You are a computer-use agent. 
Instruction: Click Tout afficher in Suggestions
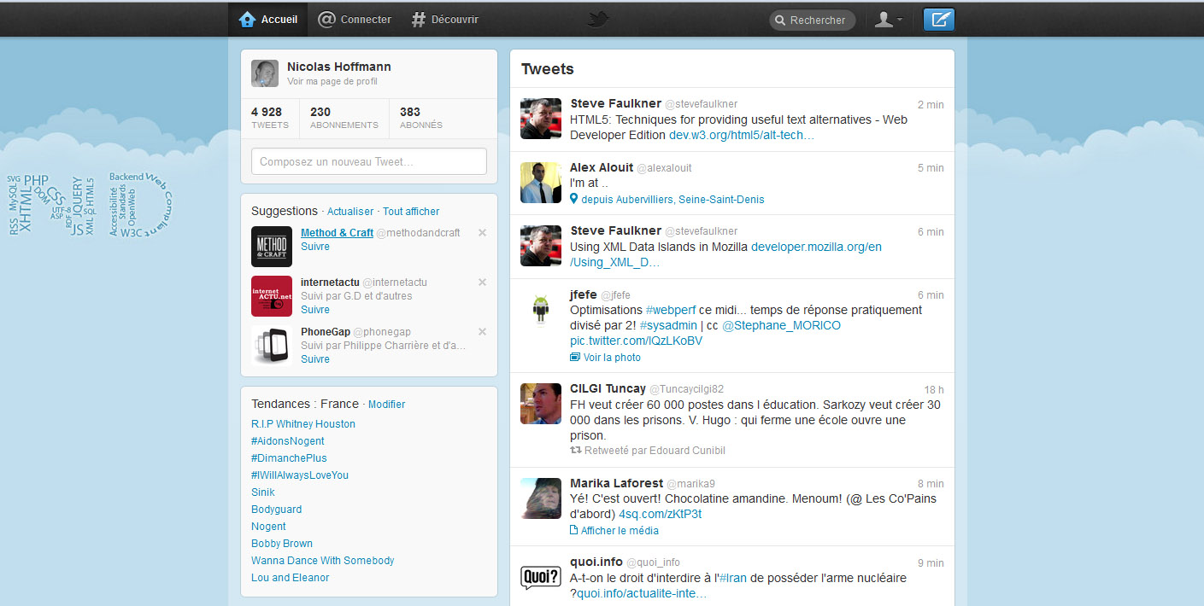point(411,212)
